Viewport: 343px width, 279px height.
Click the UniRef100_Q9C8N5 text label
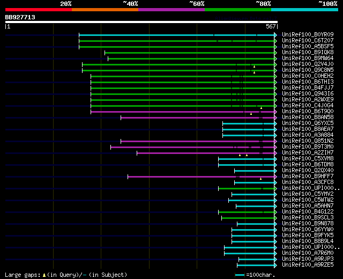coord(308,70)
